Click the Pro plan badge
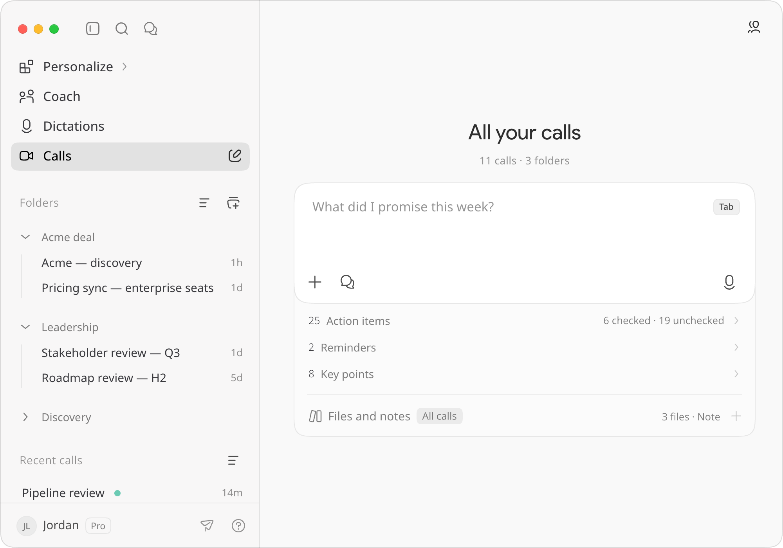Screen dimensions: 783x548 [98, 526]
